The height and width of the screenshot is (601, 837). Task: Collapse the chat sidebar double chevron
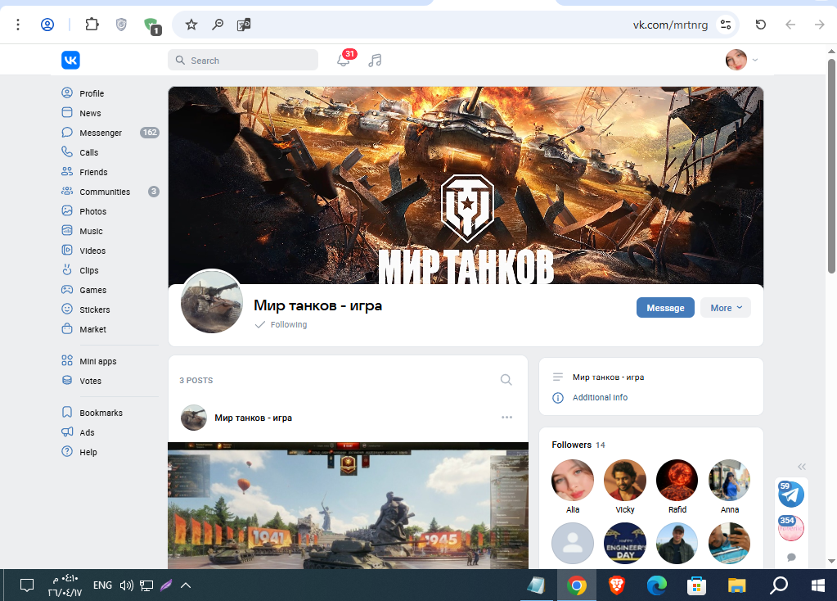[802, 467]
